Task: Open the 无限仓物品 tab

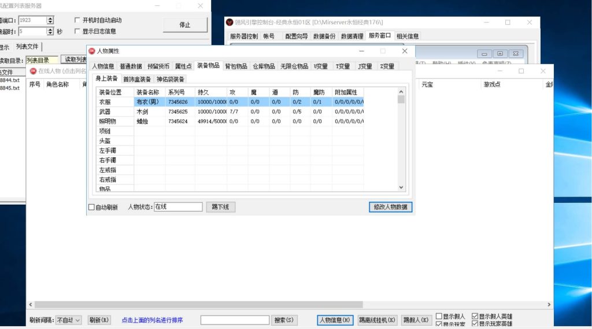Action: point(294,66)
